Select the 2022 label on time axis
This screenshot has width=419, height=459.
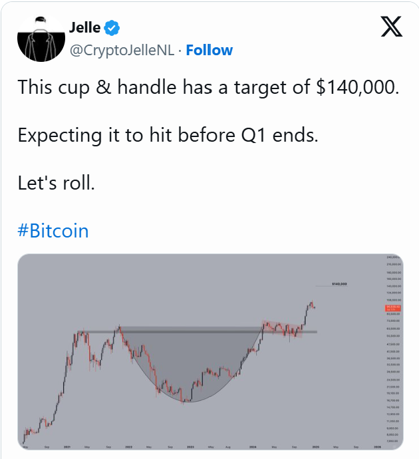coord(129,447)
